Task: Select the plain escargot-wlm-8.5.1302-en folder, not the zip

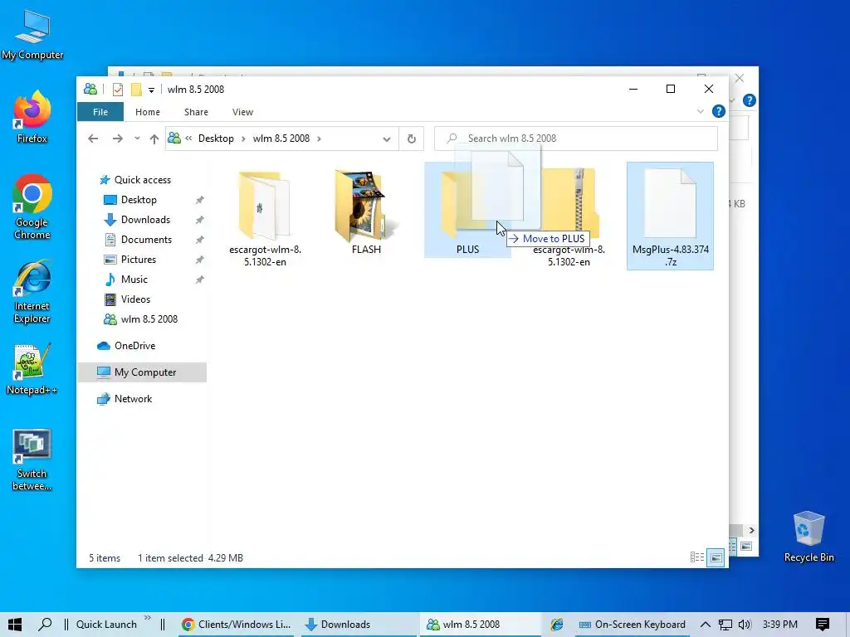Action: coord(265,217)
